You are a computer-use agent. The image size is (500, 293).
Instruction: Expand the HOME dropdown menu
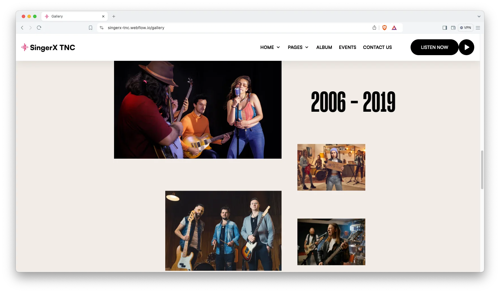[x=270, y=47]
